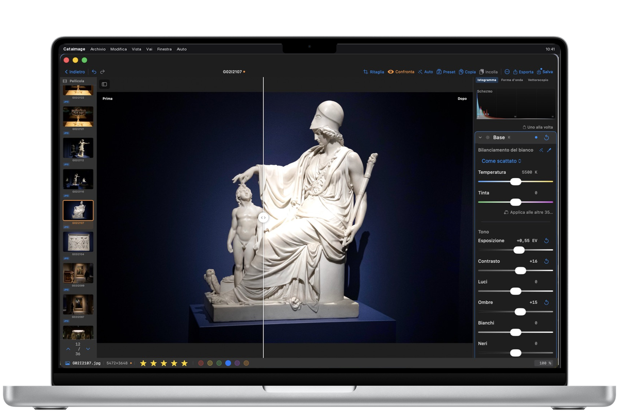The width and height of the screenshot is (619, 412).
Task: Click the Bianchi slider
Action: (515, 332)
